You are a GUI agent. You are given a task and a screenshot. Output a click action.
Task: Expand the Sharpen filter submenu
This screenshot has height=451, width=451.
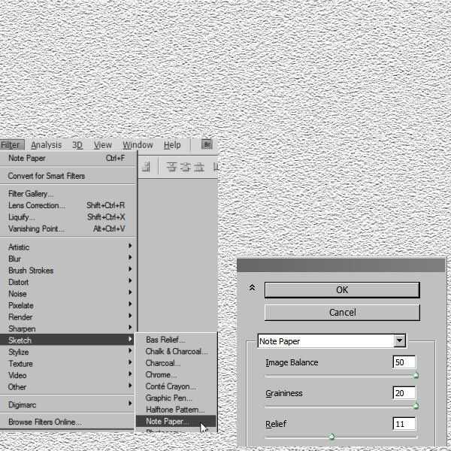coord(67,328)
